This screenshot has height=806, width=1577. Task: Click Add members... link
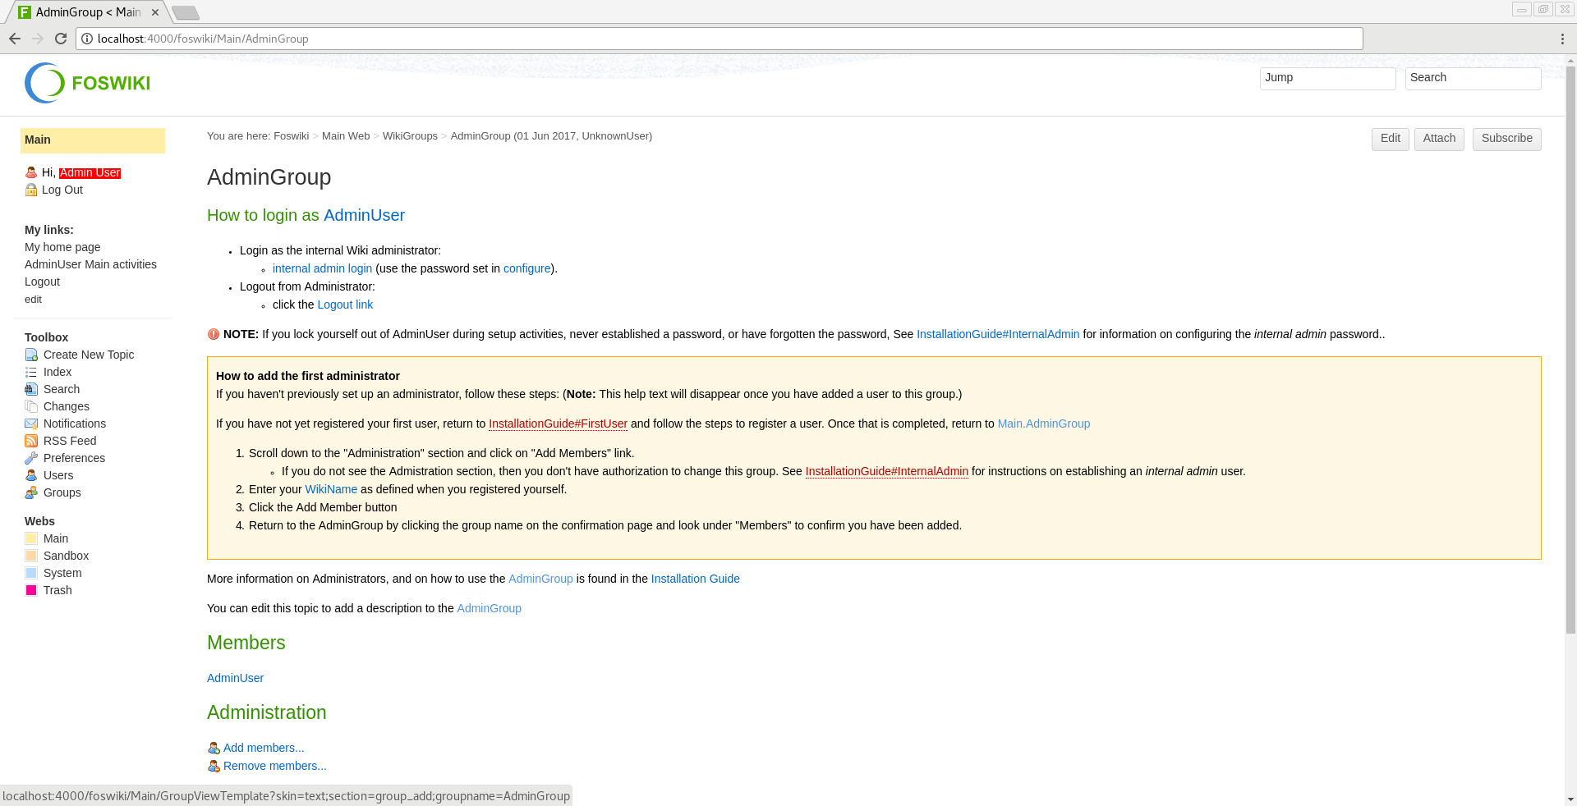[264, 748]
